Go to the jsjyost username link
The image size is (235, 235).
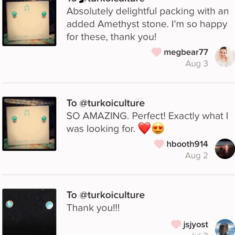pyautogui.click(x=195, y=224)
